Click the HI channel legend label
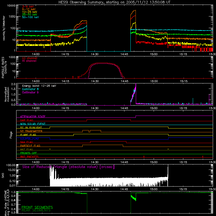 (x=29, y=61)
